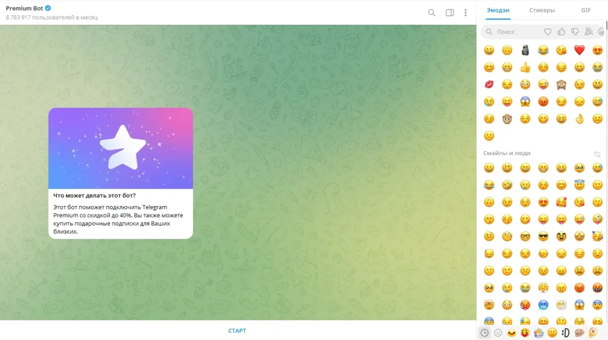Switch to the Стикеры tab
Screen dimensions: 608x340
coord(541,11)
